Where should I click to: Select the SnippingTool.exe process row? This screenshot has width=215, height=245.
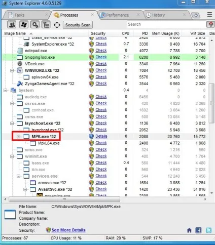coord(105,57)
